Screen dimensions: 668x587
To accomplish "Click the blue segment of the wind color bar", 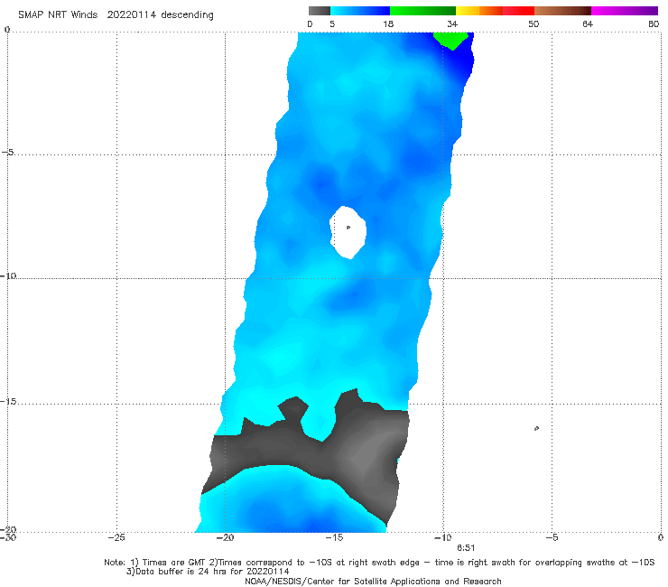I will pos(359,11).
